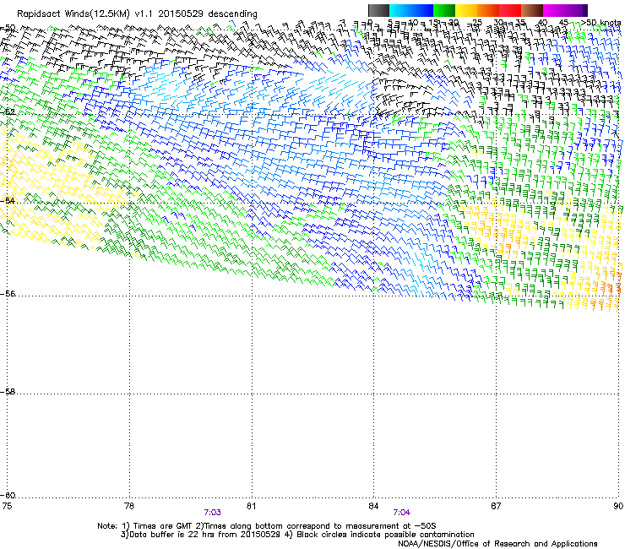Viewport: 625px width, 549px height.
Task: Click the '>50 knots' legend label
Action: pos(601,22)
